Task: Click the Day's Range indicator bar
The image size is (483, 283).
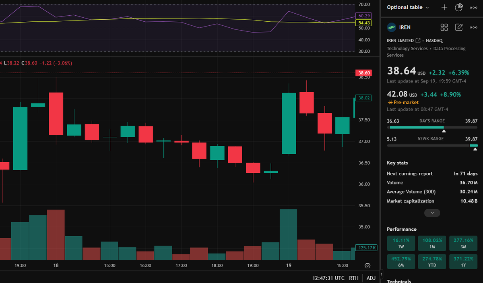Action: point(432,128)
